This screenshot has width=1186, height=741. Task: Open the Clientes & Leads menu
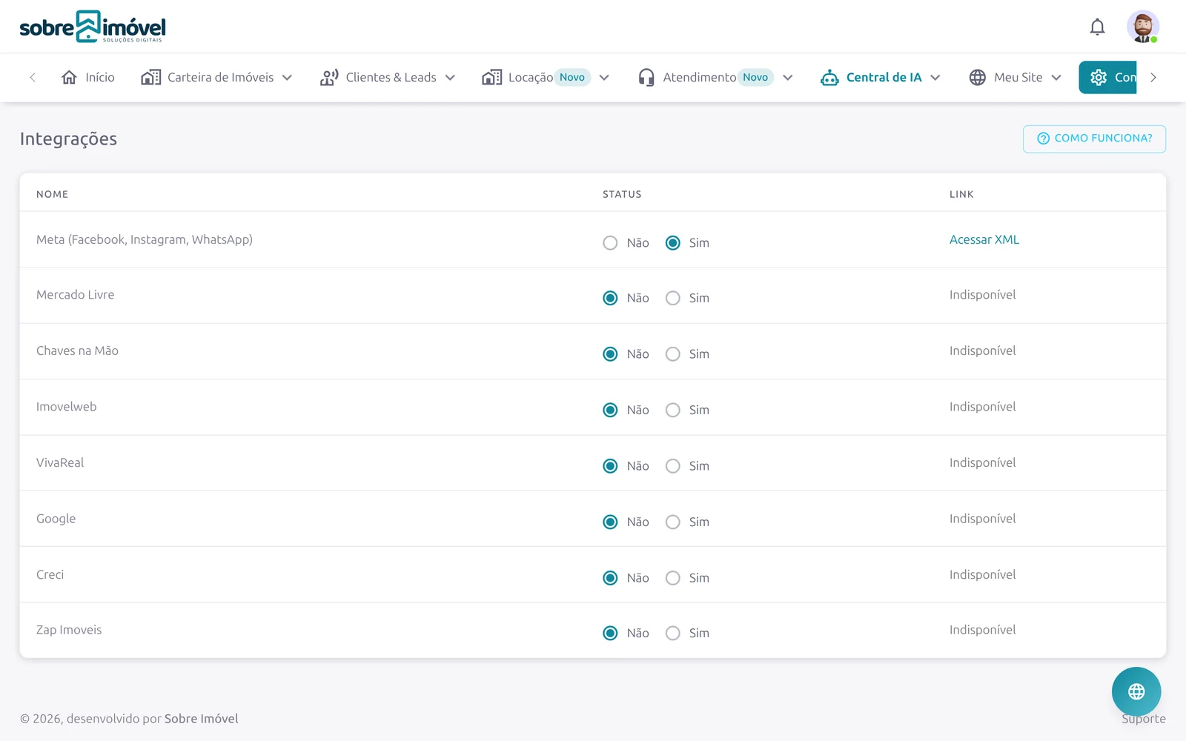pyautogui.click(x=388, y=77)
